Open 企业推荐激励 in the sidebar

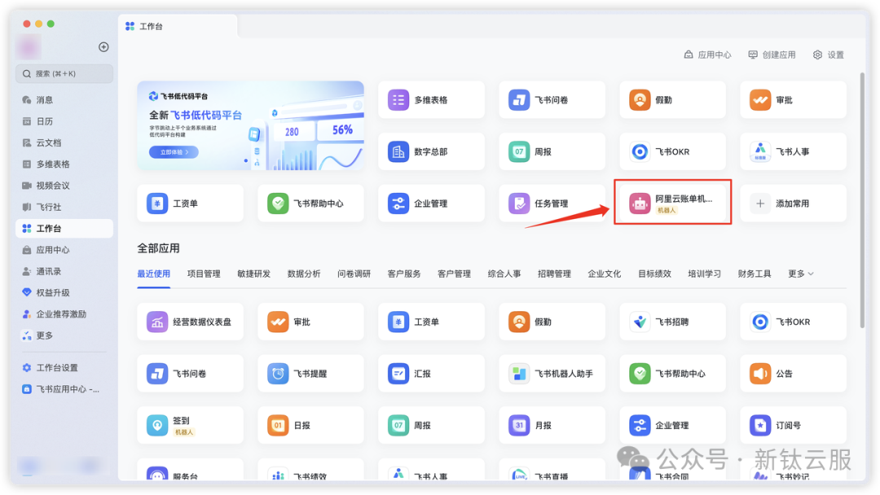(64, 314)
